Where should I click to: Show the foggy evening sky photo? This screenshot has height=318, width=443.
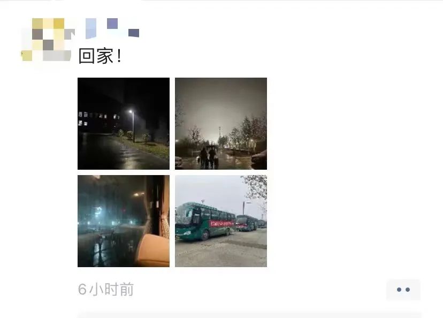click(x=221, y=124)
